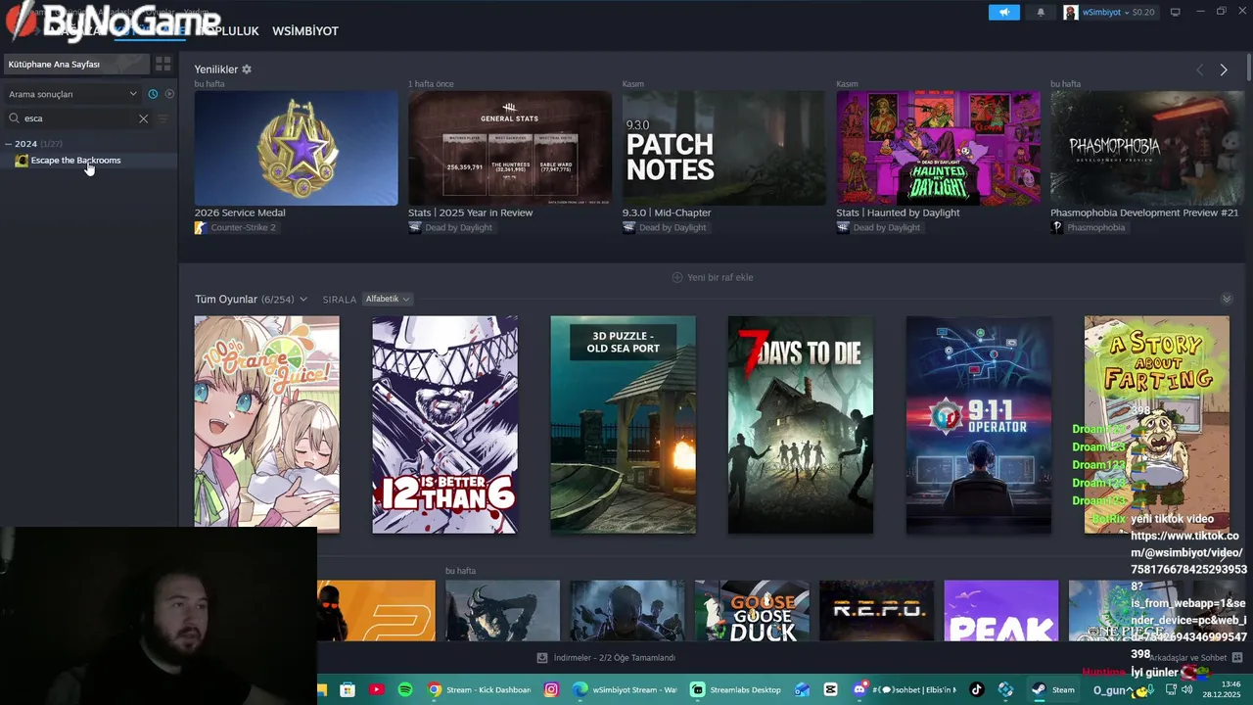Open advanced library filters icon

pyautogui.click(x=163, y=118)
